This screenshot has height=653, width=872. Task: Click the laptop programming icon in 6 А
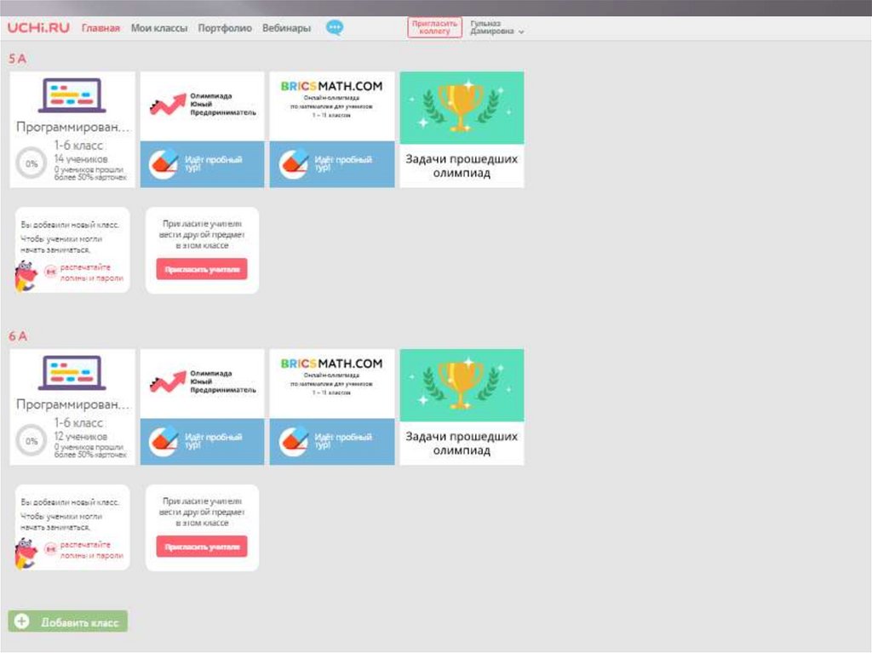pos(72,373)
